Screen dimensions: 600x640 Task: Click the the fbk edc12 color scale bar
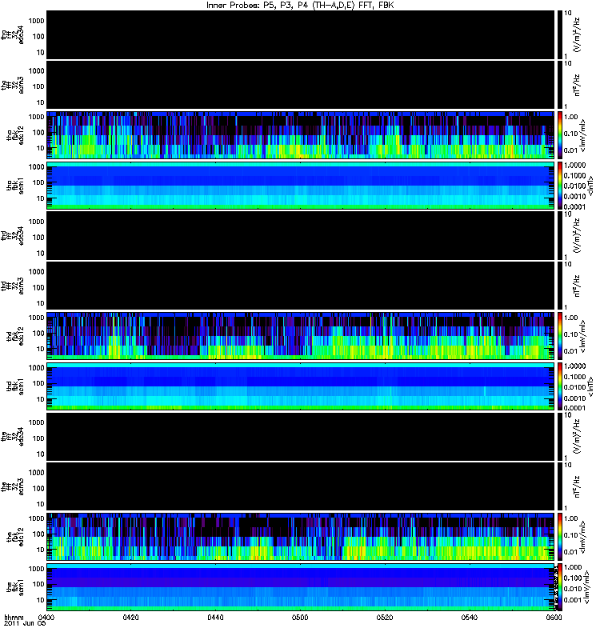coord(559,537)
